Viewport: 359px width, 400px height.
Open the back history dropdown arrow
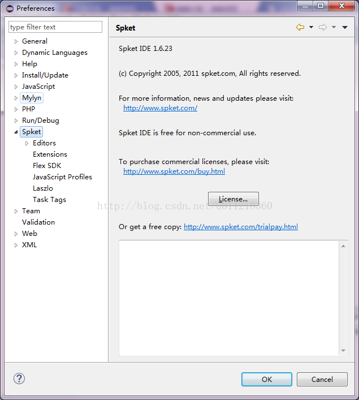[311, 27]
